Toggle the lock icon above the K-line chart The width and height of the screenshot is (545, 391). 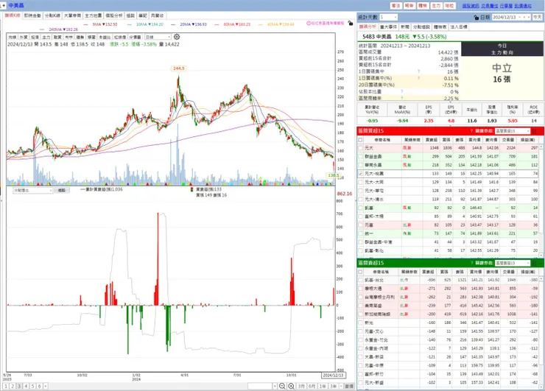[351, 23]
